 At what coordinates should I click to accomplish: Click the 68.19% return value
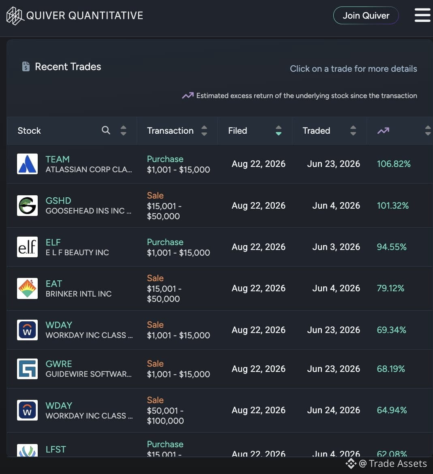(391, 369)
